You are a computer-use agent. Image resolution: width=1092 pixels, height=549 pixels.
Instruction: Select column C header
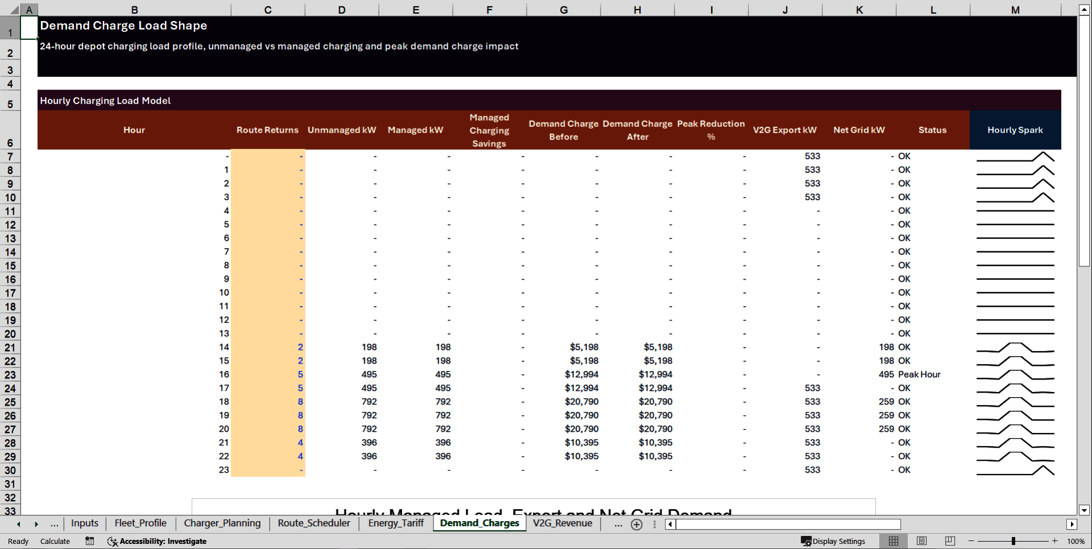(x=268, y=10)
